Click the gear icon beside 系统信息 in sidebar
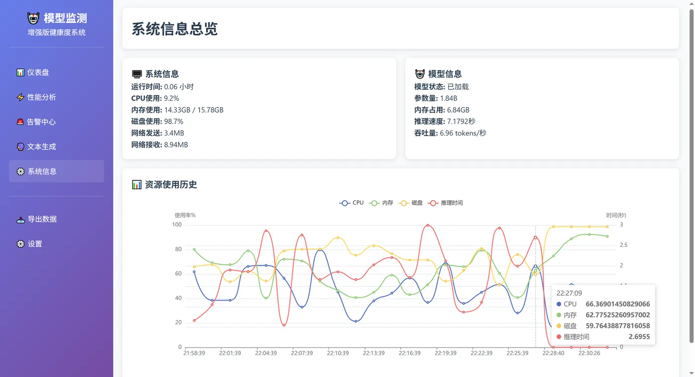The image size is (695, 377). coord(20,171)
